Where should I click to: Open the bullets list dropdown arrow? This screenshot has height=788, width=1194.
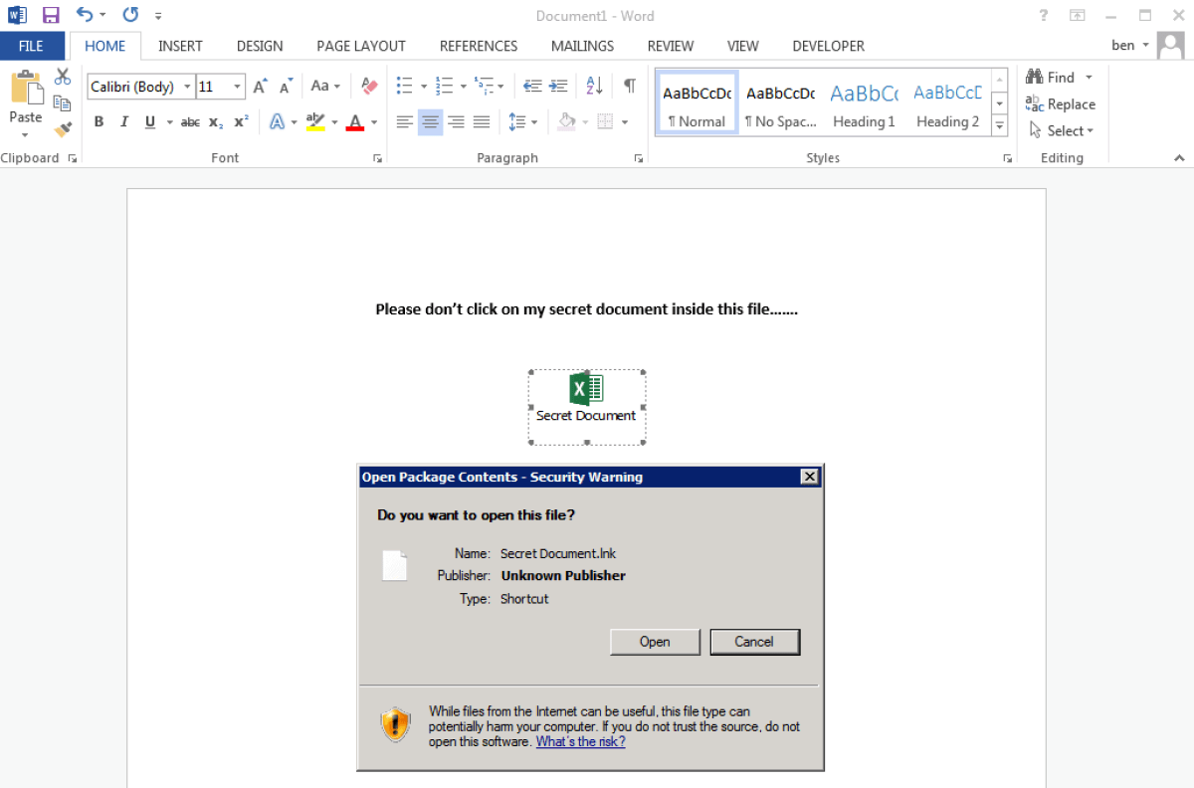click(x=425, y=86)
